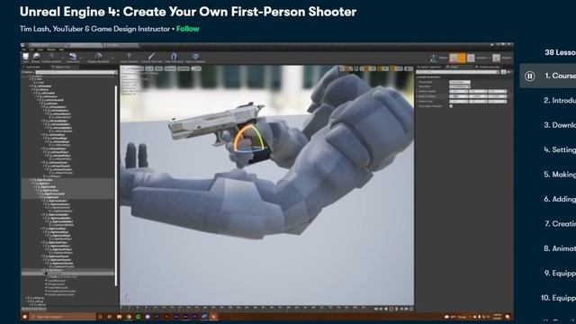Viewport: 576px width, 324px height.
Task: Click the skeleton tree vertical scrollbar
Action: (116, 185)
